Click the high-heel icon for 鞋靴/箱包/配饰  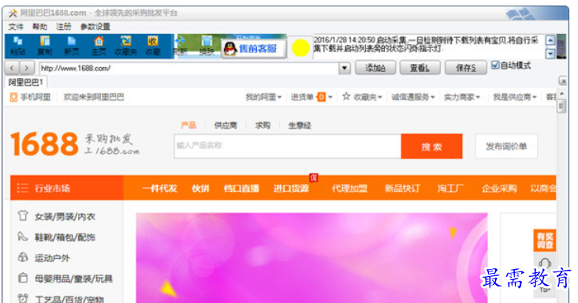click(23, 236)
